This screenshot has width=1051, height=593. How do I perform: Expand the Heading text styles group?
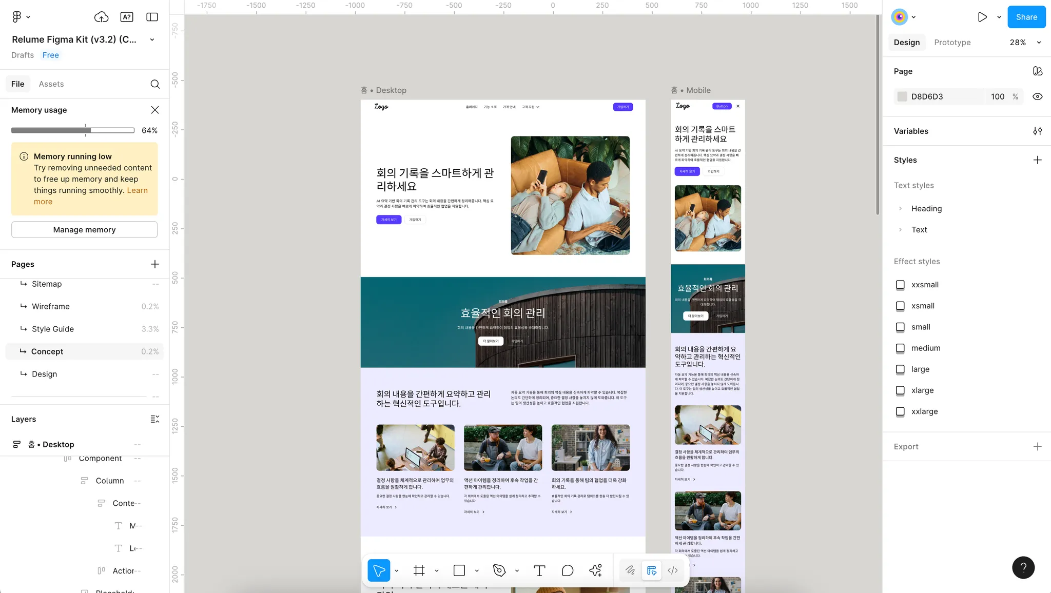pos(901,208)
